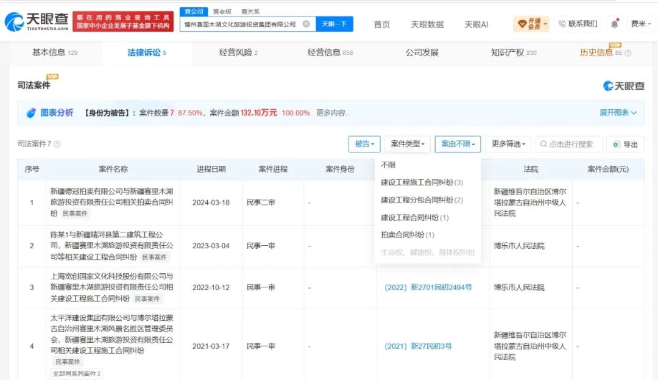Click the date 2023-03-04 cell
This screenshot has height=380, width=658.
[x=211, y=246]
